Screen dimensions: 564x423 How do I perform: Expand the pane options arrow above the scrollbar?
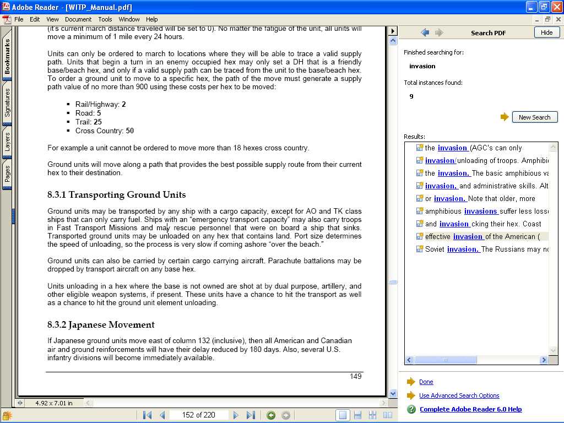point(393,31)
